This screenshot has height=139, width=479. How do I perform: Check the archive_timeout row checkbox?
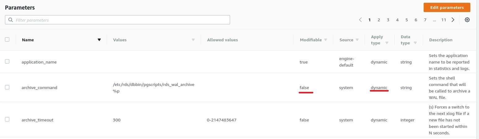[7, 119]
